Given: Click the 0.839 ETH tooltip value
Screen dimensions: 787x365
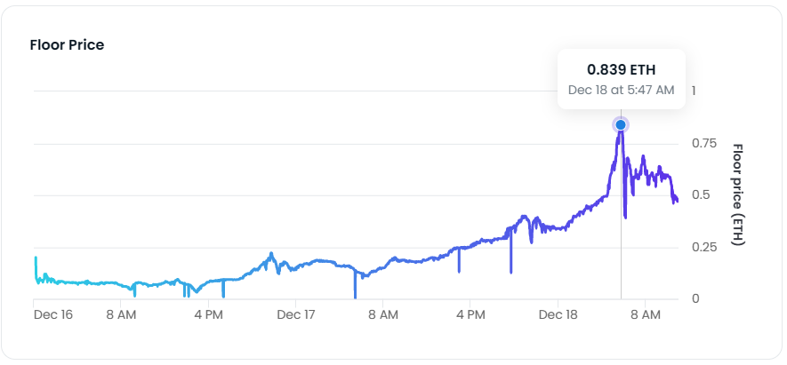Looking at the screenshot, I should click(621, 69).
